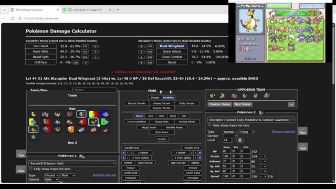336x189 pixels.
Task: Click the Box1 next arrow in game overlay
Action: click(x=321, y=13)
